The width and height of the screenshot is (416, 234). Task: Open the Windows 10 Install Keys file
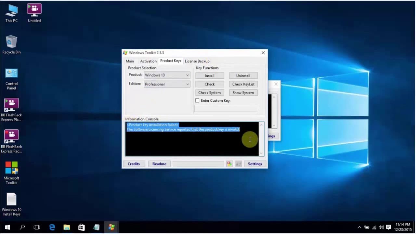(11, 204)
